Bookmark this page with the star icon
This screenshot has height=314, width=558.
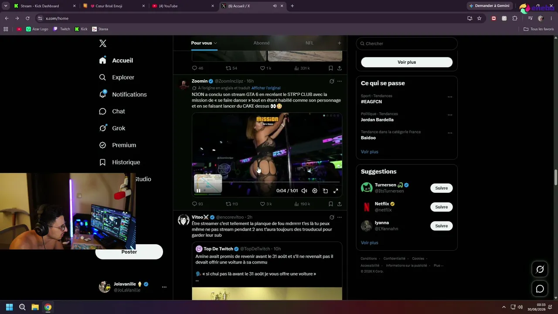point(479,18)
